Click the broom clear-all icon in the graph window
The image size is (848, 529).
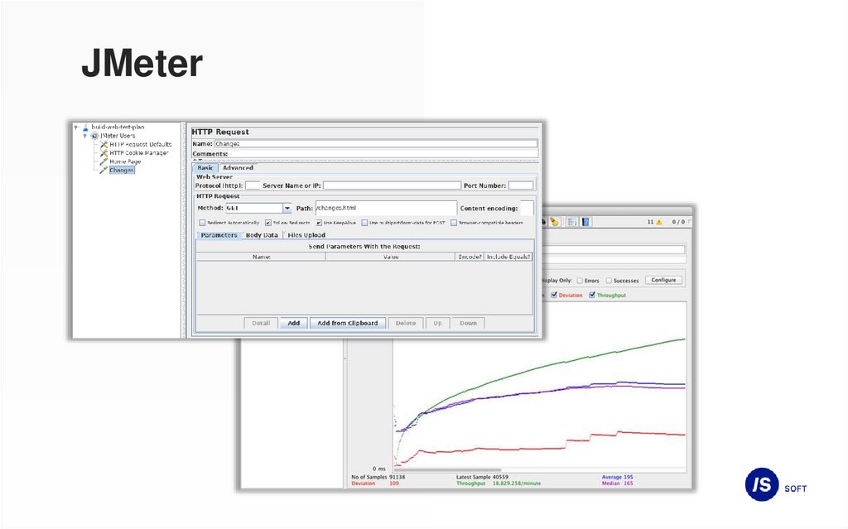(x=554, y=222)
